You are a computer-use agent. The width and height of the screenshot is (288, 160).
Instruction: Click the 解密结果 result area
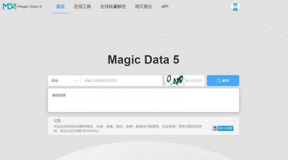tap(144, 100)
